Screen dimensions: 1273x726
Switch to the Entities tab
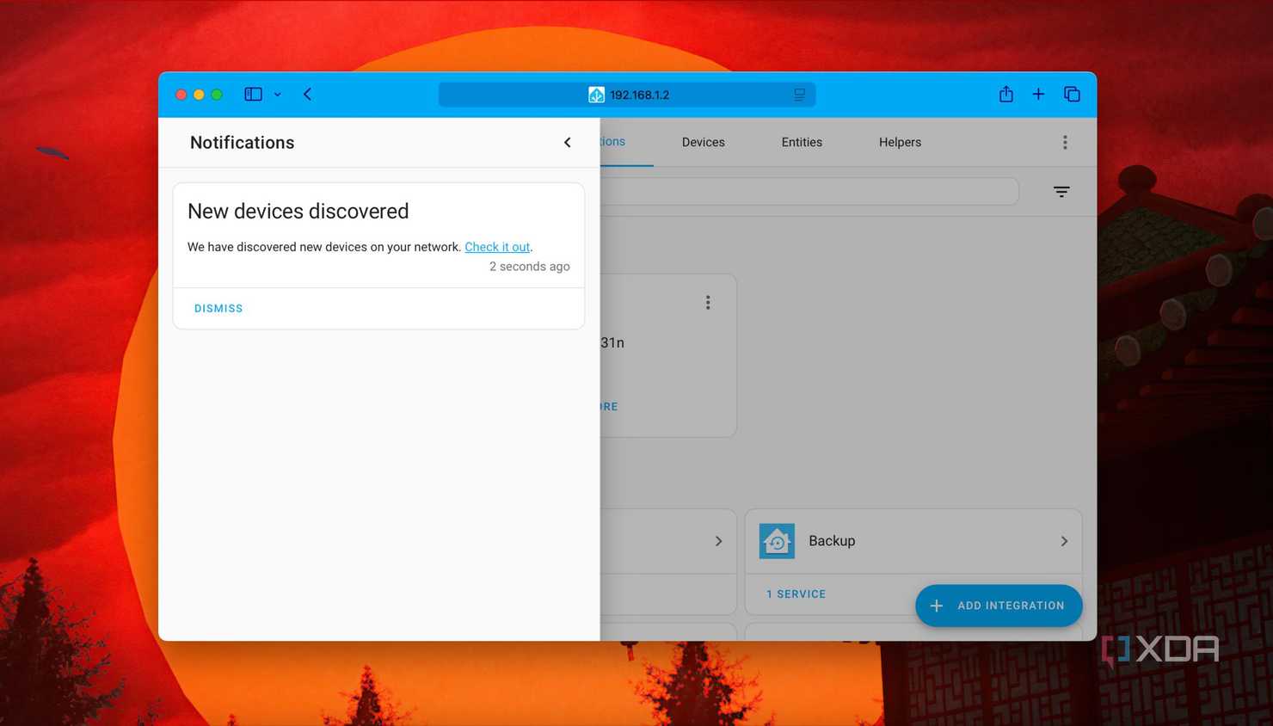click(x=802, y=142)
